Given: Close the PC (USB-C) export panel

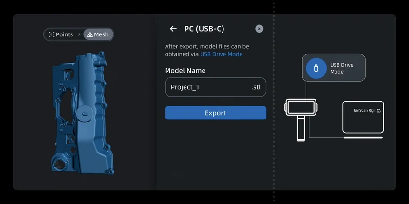Looking at the screenshot, I should coord(259,29).
